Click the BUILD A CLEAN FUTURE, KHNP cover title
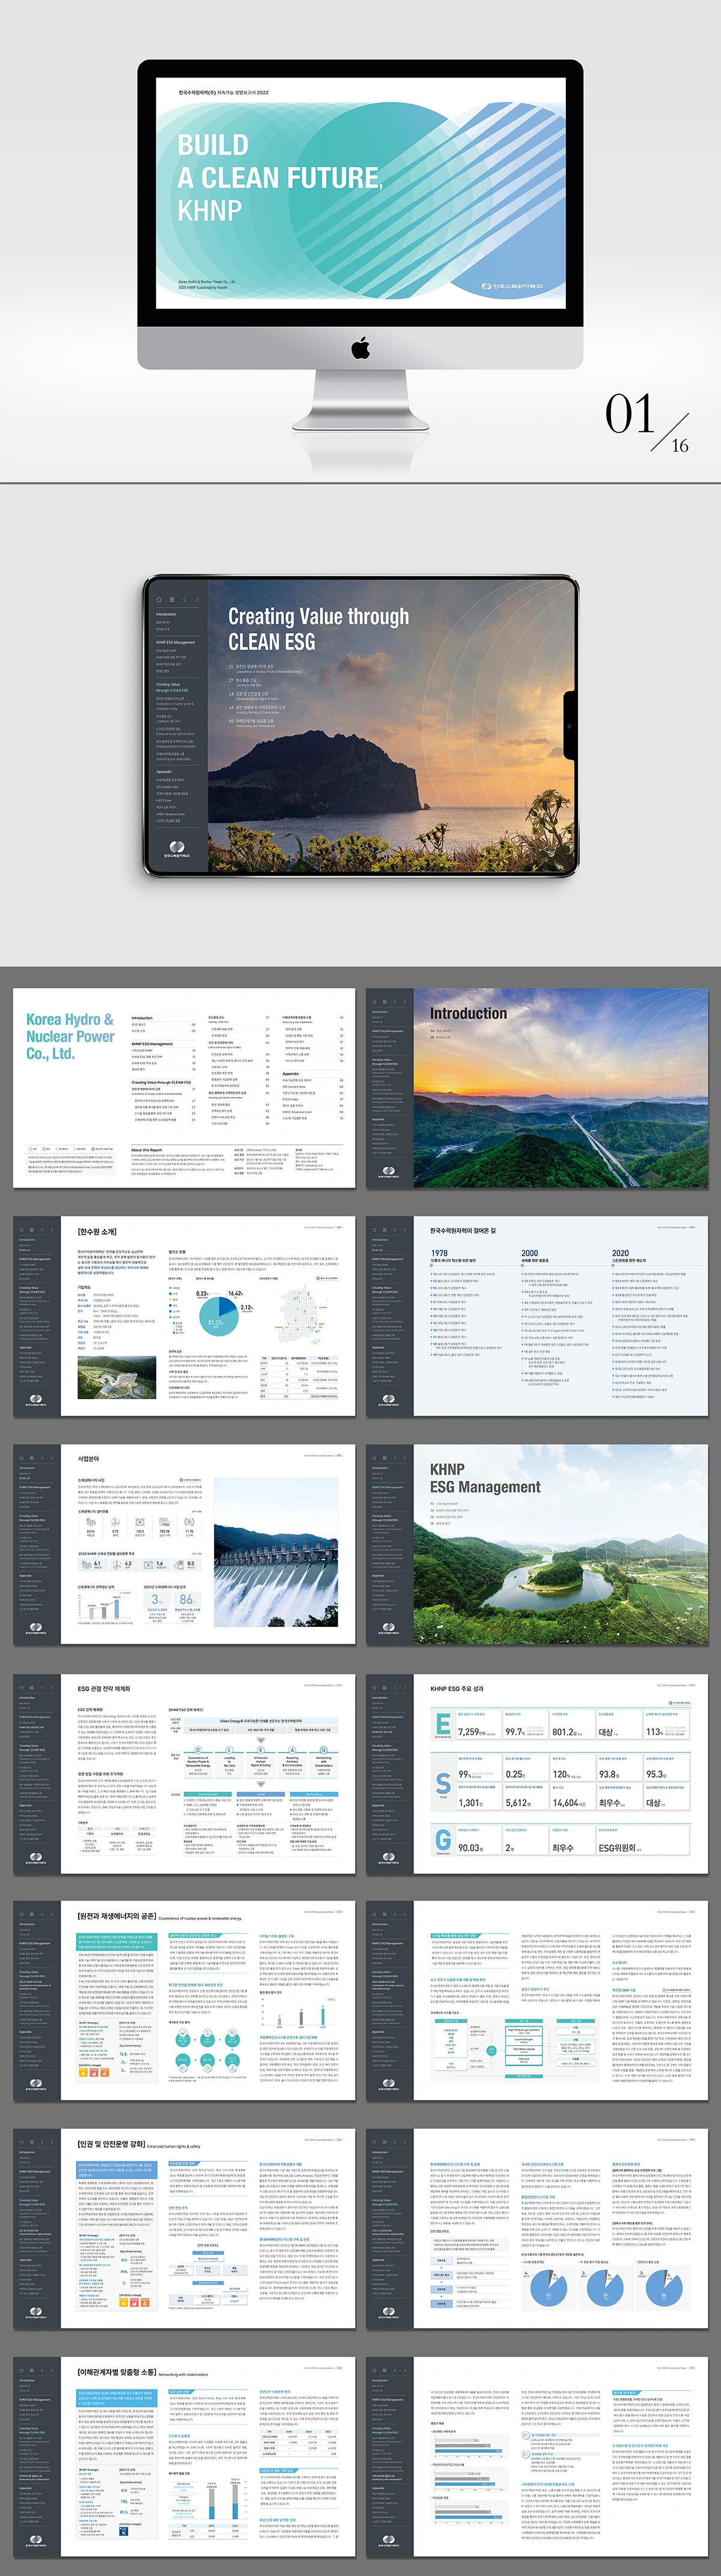 [280, 177]
